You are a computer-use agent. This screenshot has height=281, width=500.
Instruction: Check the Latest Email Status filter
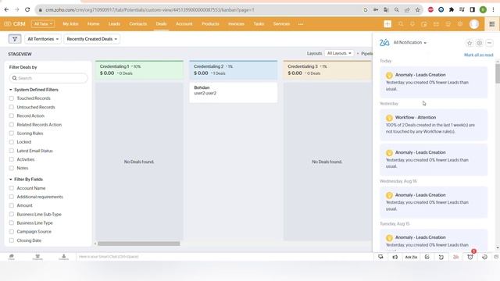coord(12,151)
